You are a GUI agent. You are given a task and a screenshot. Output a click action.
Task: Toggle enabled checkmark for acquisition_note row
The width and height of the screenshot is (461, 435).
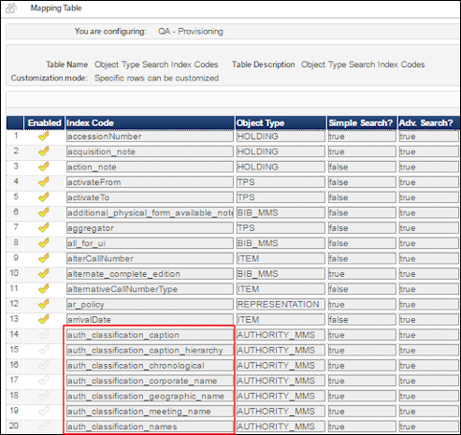(x=44, y=152)
